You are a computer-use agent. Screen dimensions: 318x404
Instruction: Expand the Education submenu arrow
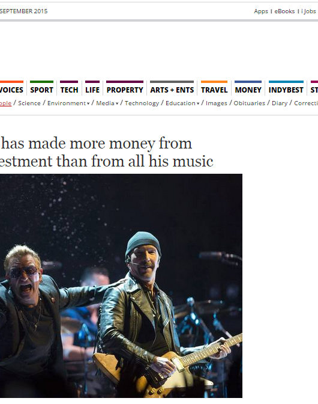[198, 103]
